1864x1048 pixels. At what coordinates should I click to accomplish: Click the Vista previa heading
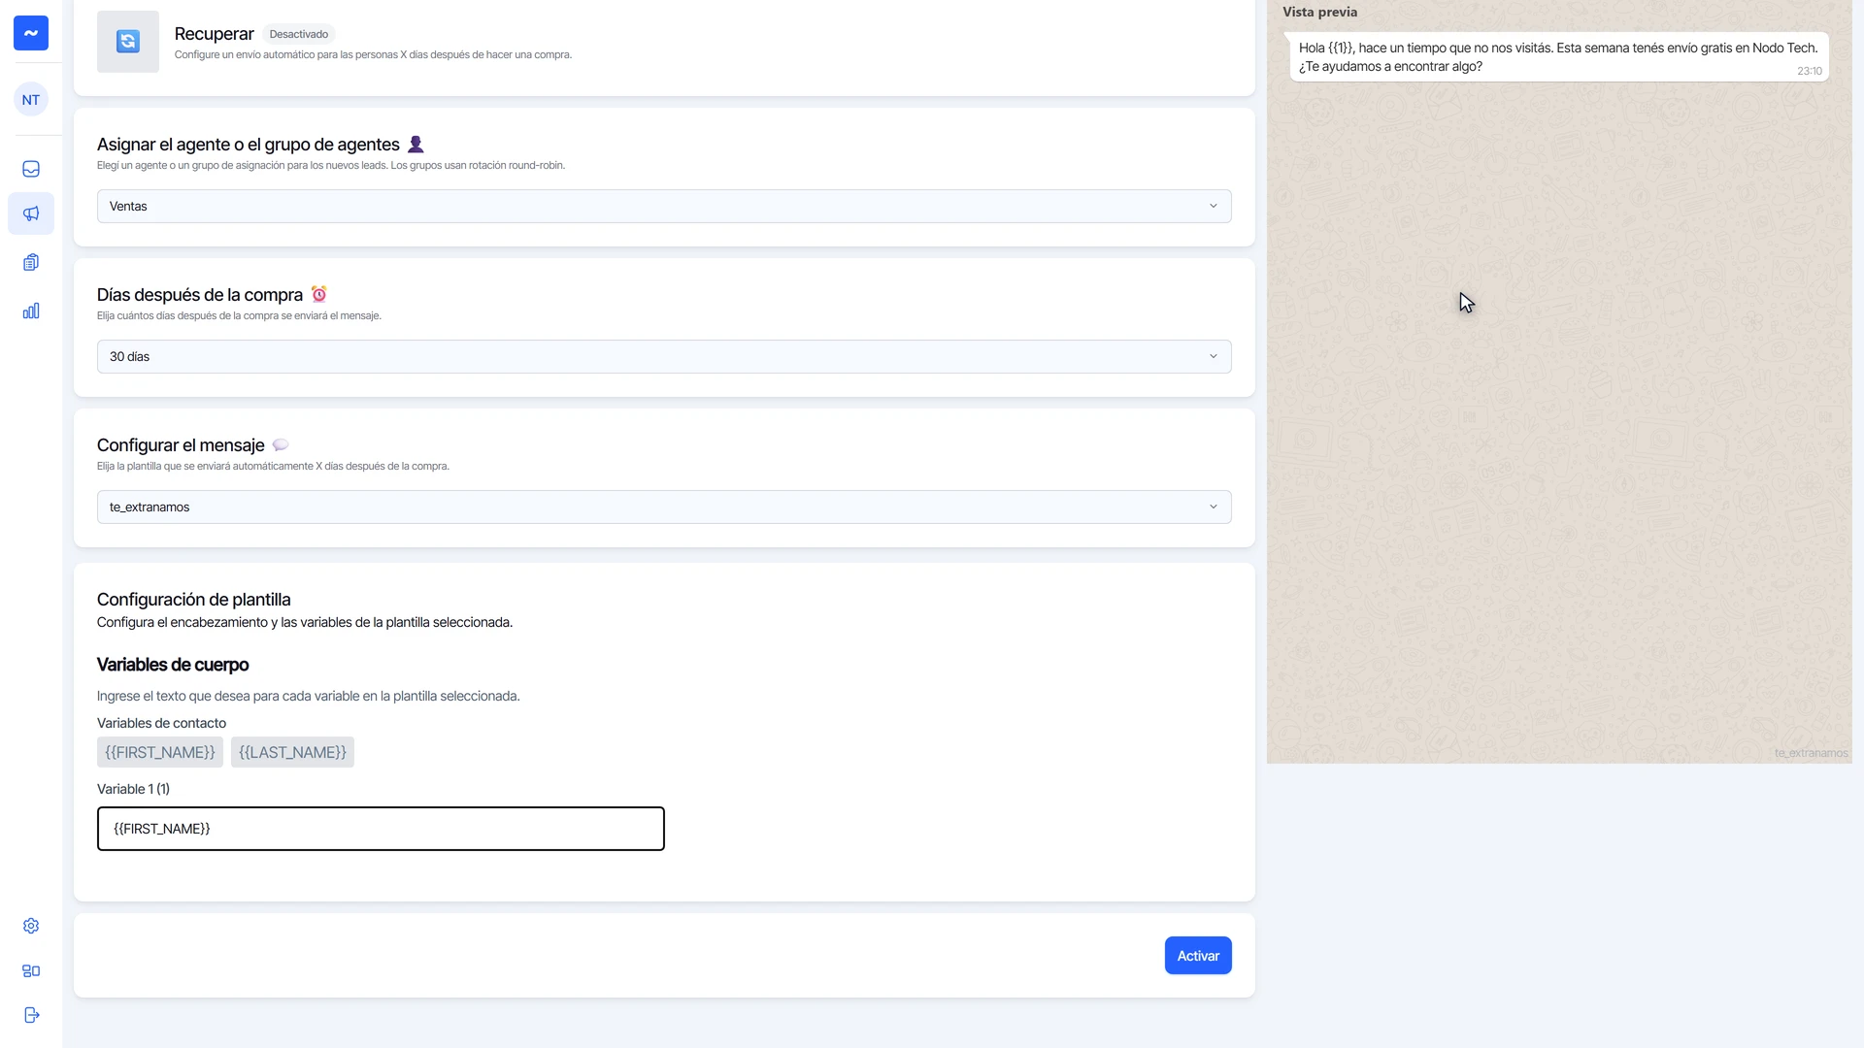1319,12
